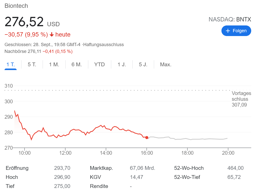This screenshot has height=193, width=256.
Task: Click the Vortagesschluss 307,09 label
Action: (x=241, y=99)
